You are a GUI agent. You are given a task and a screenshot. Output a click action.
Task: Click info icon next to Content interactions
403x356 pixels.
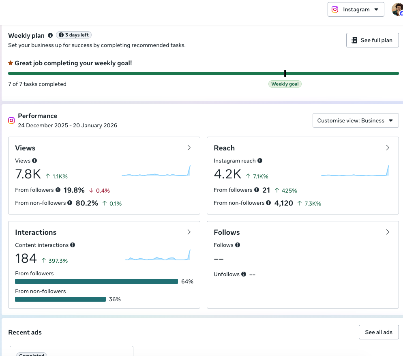point(73,245)
